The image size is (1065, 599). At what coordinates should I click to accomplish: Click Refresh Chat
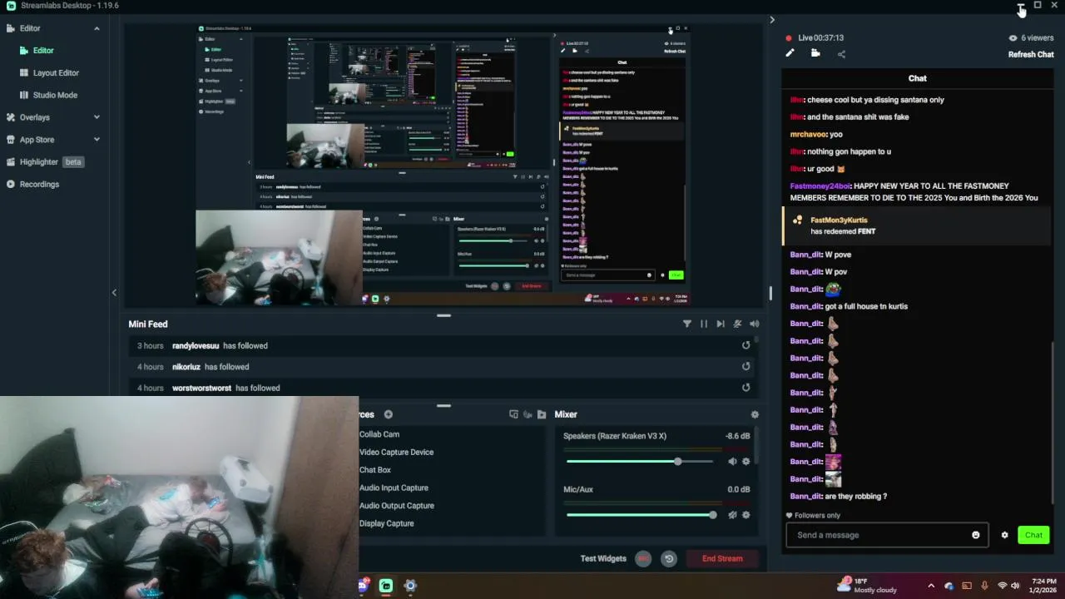coord(1031,55)
